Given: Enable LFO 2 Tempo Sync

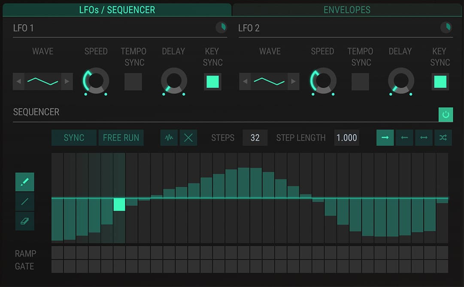Looking at the screenshot, I should pos(360,81).
